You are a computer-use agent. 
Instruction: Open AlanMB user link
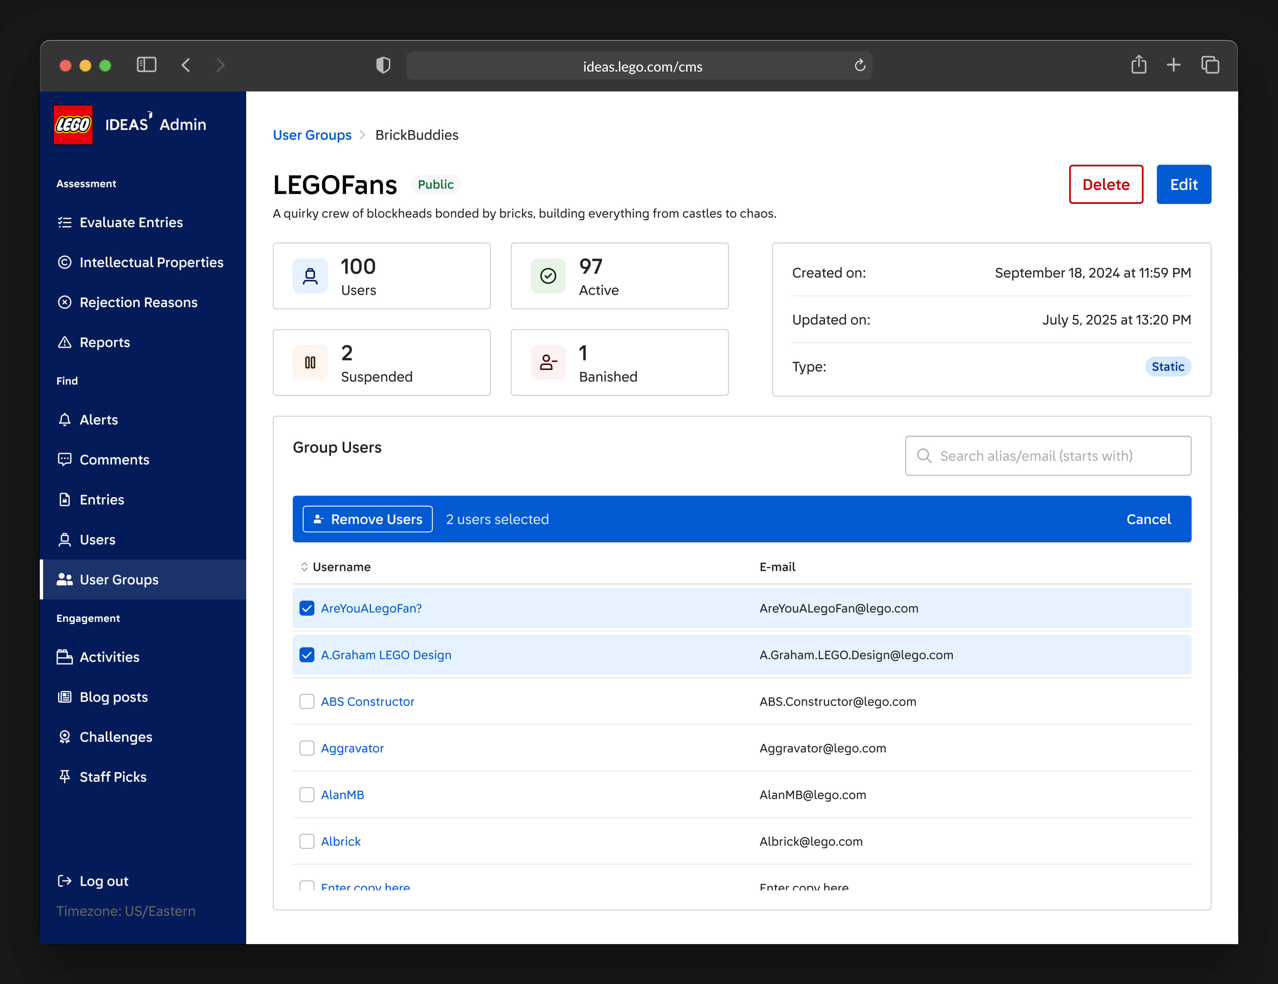click(342, 794)
